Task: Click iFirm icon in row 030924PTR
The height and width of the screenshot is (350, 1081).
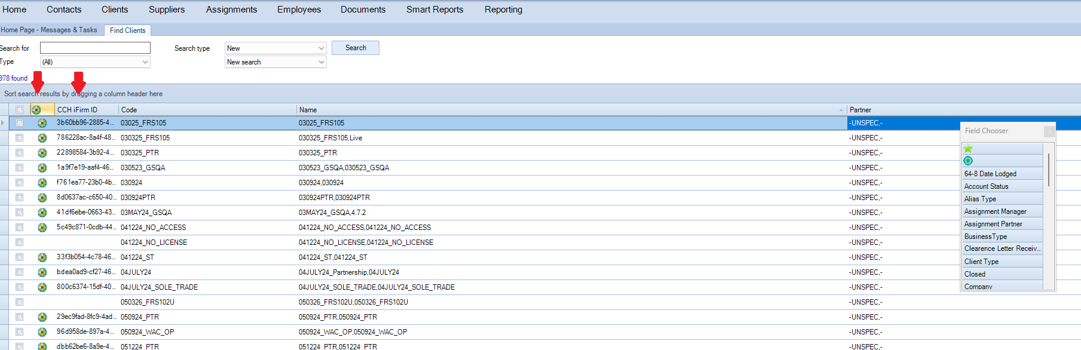Action: click(42, 198)
